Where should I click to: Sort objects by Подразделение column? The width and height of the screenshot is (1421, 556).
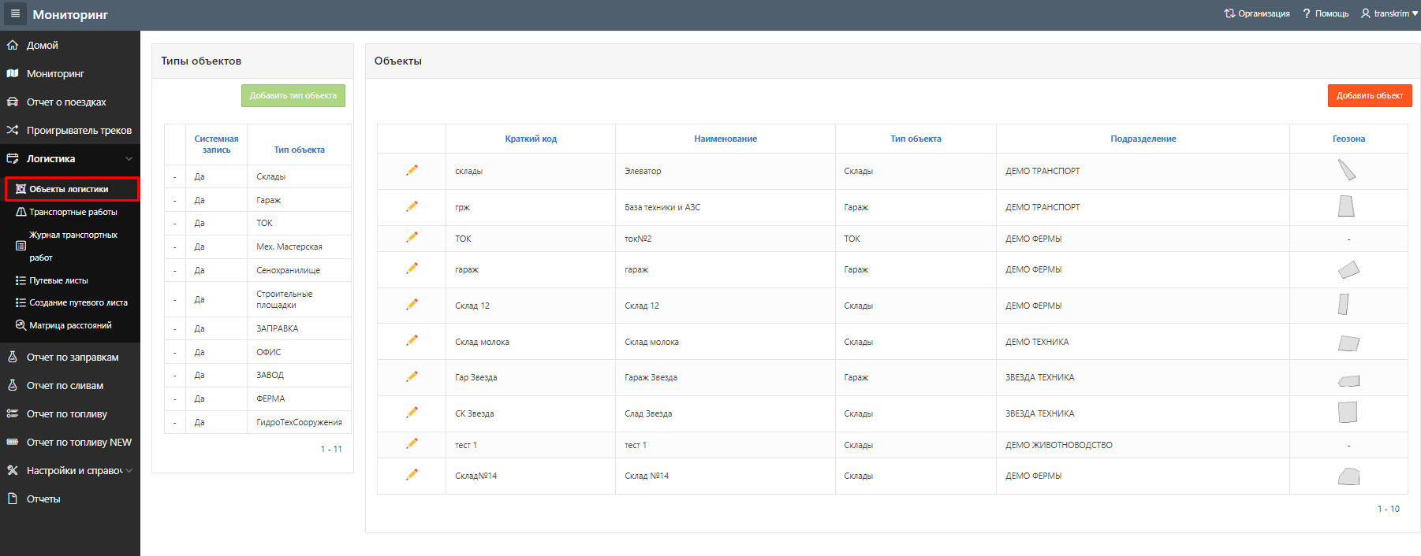tap(1143, 139)
